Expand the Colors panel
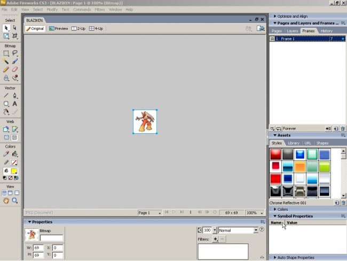 click(275, 209)
